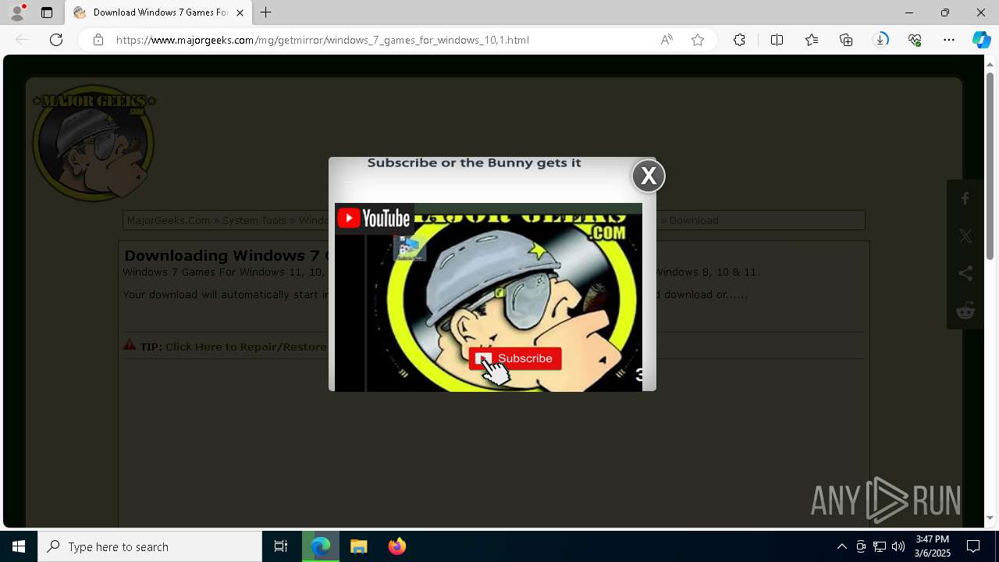The width and height of the screenshot is (999, 562).
Task: Open Browser essentials icon
Action: point(915,40)
